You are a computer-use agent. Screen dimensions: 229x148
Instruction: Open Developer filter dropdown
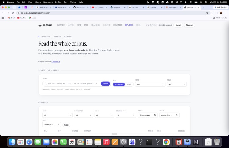(x=84, y=115)
